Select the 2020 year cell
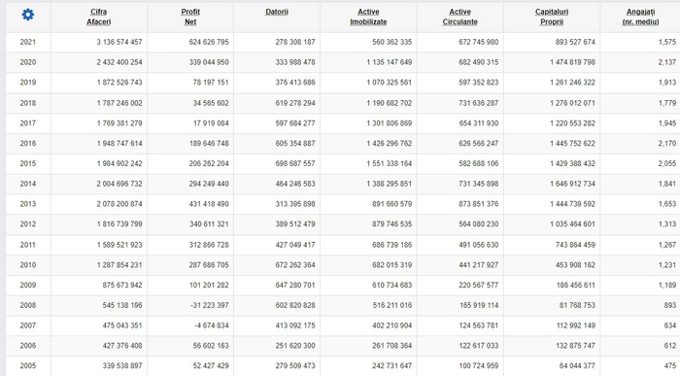The height and width of the screenshot is (376, 680). click(28, 62)
